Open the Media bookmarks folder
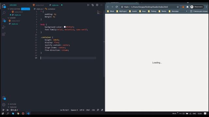The image size is (209, 117). tap(162, 11)
